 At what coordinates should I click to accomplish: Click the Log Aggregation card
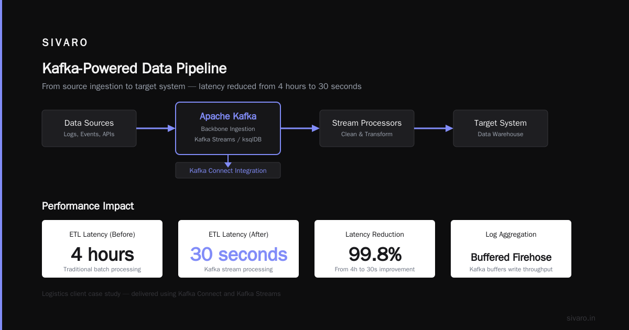coord(511,249)
